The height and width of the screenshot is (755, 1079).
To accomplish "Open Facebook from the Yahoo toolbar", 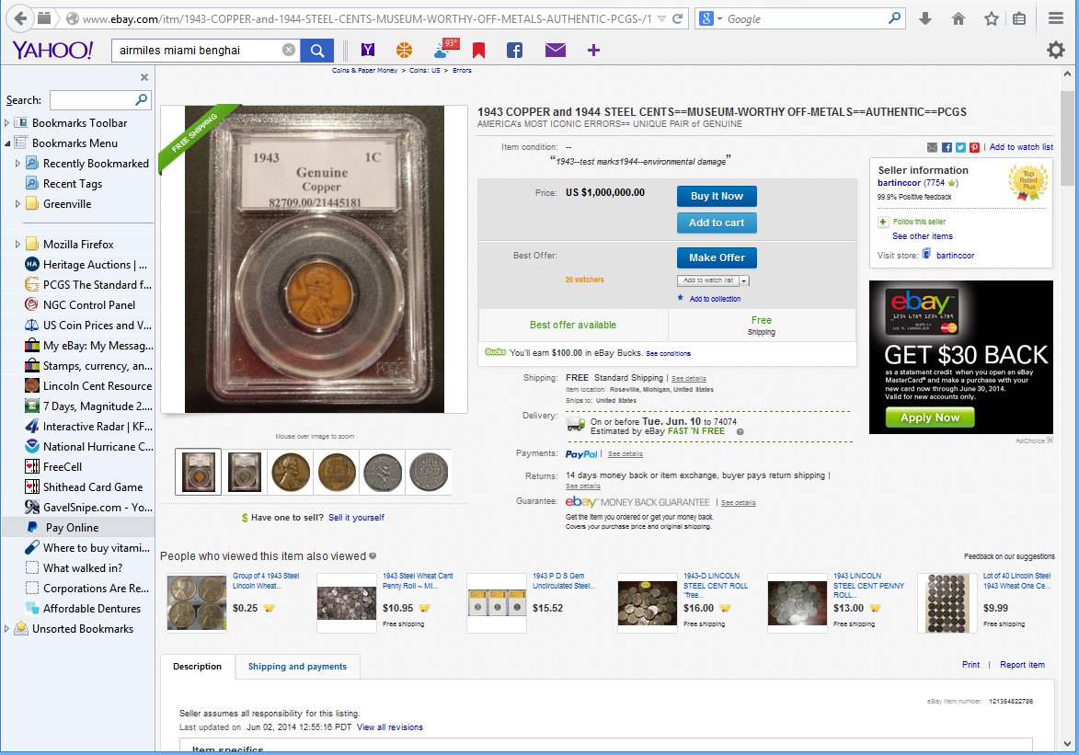I will tap(515, 50).
